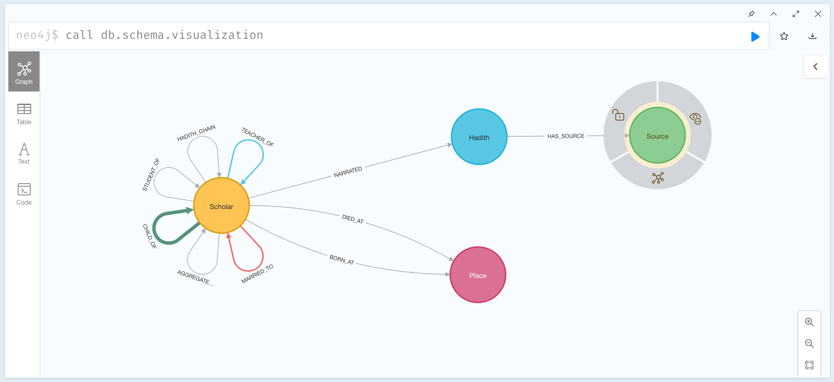
Task: Dismiss the Source node with the eye icon
Action: tap(696, 119)
